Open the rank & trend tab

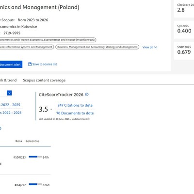tap(8, 80)
